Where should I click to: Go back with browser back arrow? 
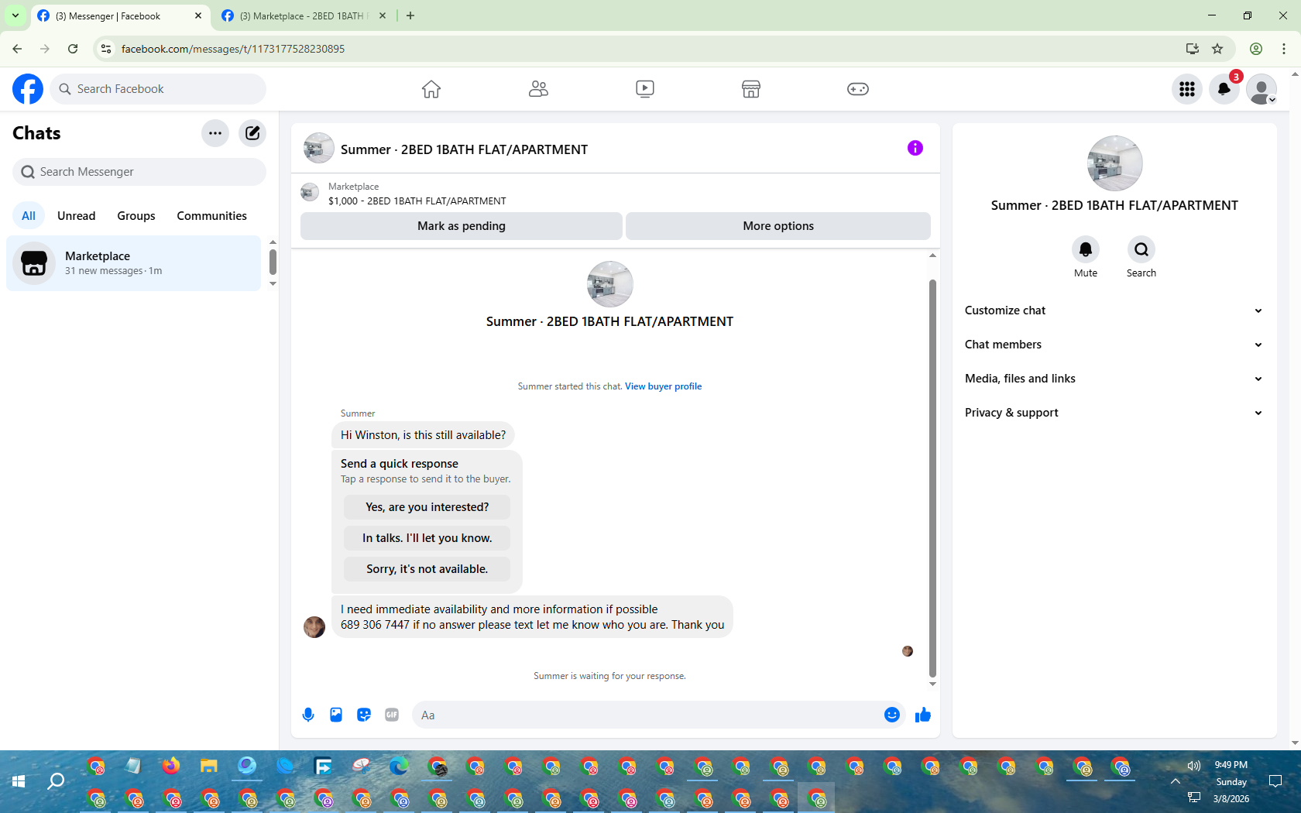coord(17,49)
